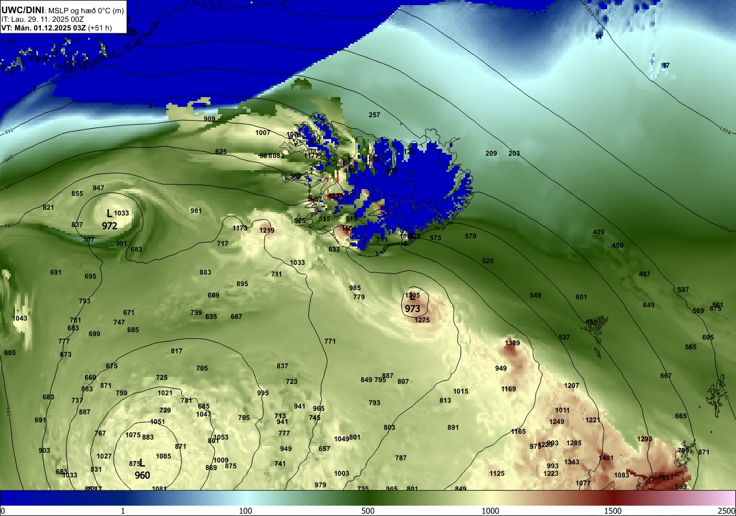The width and height of the screenshot is (736, 516).
Task: Click the 1085 height value
Action: tap(163, 456)
